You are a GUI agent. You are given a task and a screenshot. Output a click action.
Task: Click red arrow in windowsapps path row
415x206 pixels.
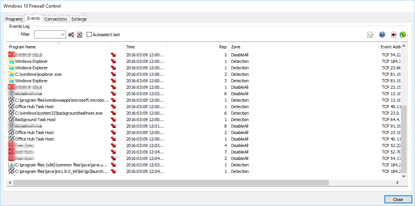coord(113,100)
